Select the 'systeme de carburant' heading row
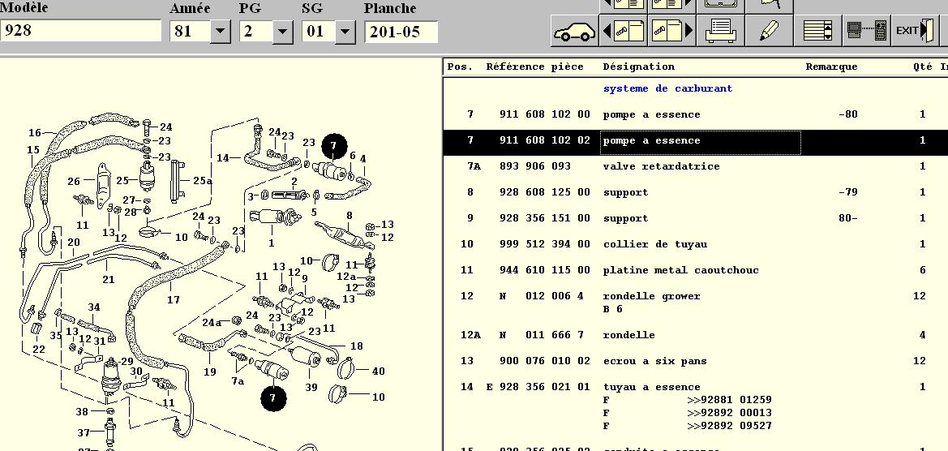Screen dimensions: 948x451 (667, 88)
